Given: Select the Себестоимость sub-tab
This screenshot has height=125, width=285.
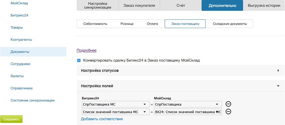Looking at the screenshot, I should pyautogui.click(x=95, y=24).
